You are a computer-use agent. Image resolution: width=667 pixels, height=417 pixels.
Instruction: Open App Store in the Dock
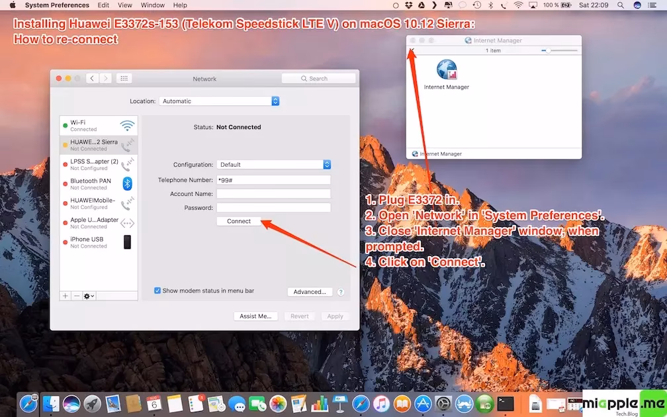point(423,403)
